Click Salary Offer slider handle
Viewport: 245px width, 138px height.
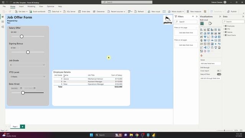21,36
